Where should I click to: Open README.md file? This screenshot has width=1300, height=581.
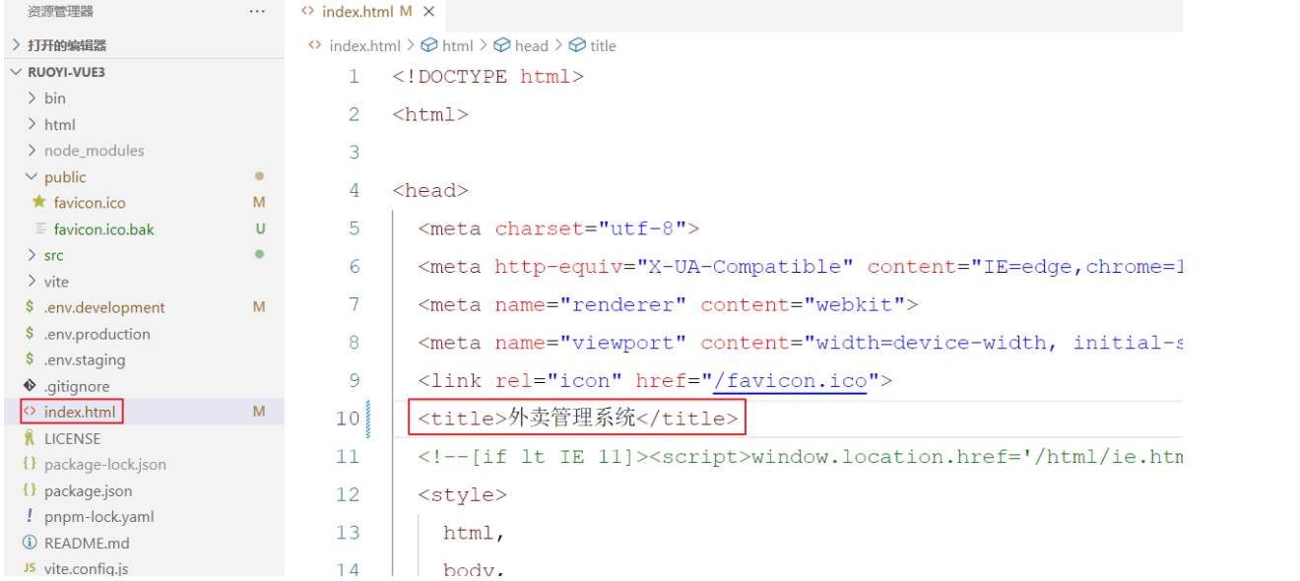click(x=87, y=543)
